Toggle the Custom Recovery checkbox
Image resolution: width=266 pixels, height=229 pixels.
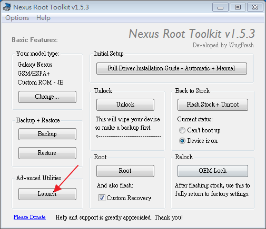[102, 198]
